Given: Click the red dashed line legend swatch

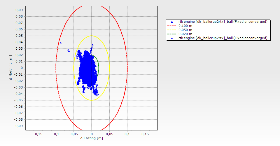Looking at the screenshot, I should click(172, 26).
